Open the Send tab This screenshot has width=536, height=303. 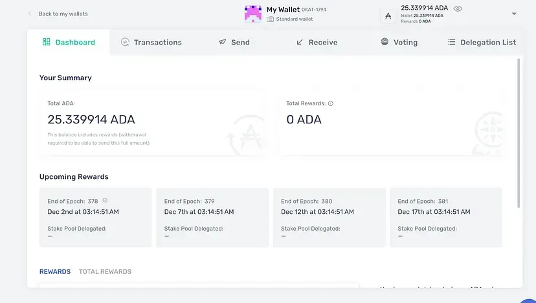pos(234,42)
